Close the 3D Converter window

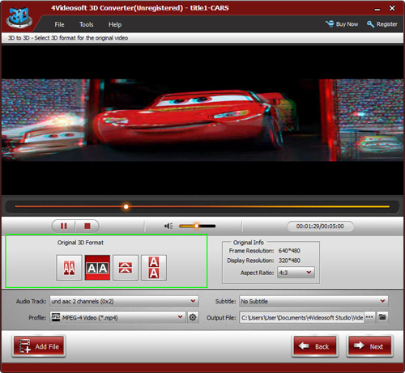[392, 8]
